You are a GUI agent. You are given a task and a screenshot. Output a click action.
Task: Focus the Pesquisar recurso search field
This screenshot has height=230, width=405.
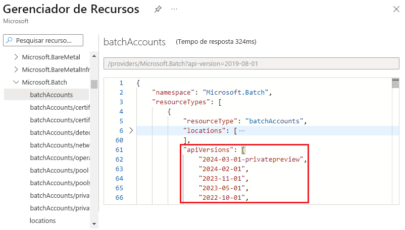(x=48, y=40)
